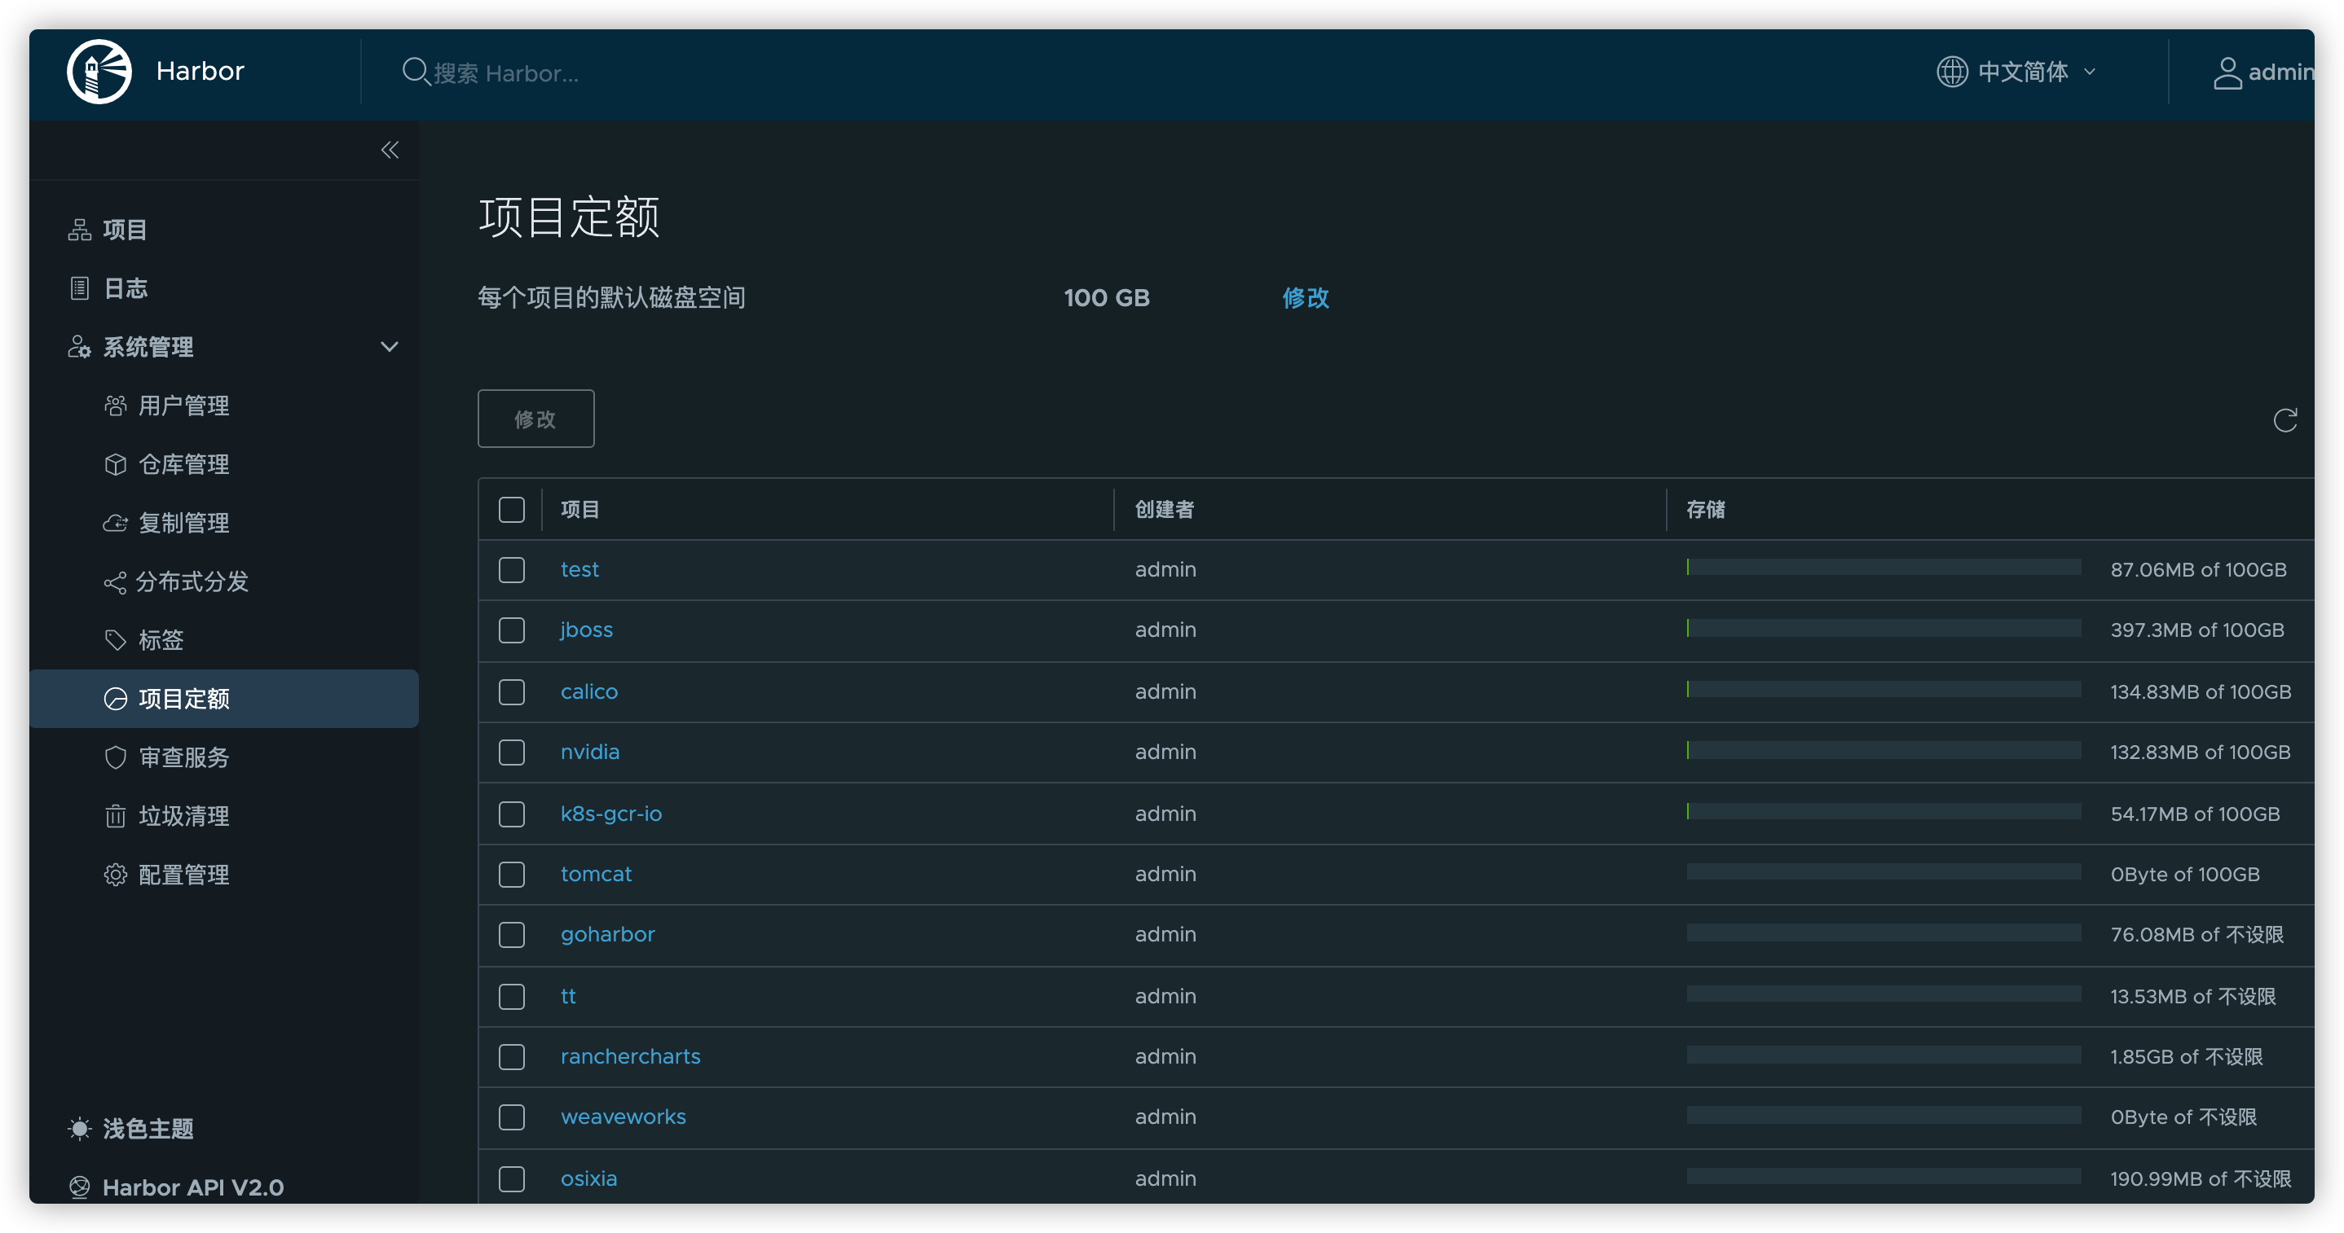
Task: Open the 中文简体 language dropdown
Action: 2016,71
